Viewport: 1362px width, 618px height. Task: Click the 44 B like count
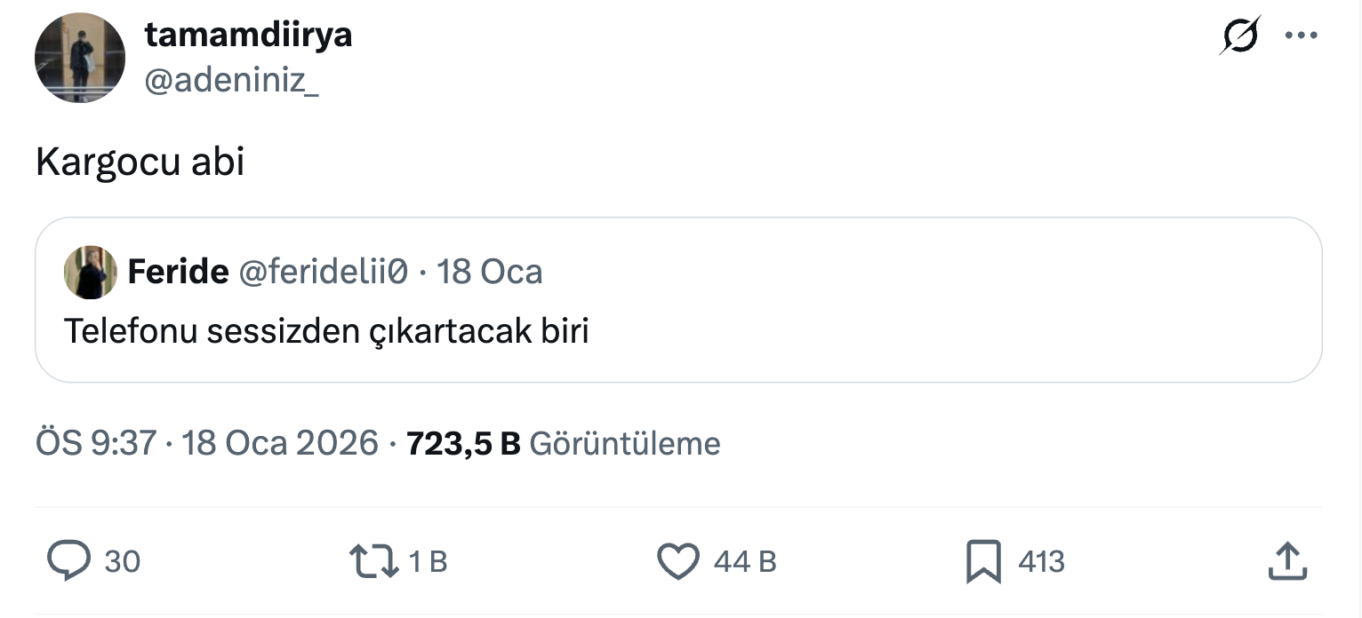click(747, 560)
